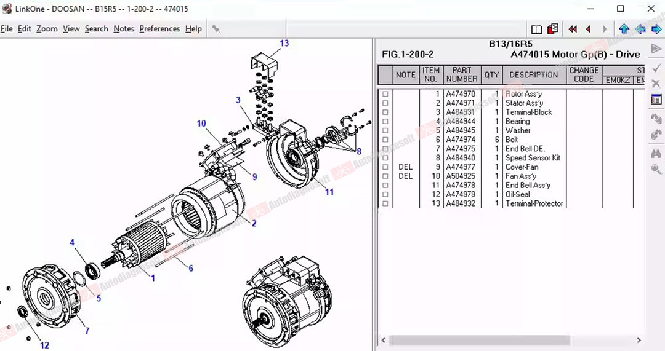The height and width of the screenshot is (351, 665).
Task: Check the Oil-Seal row checkbox
Action: [x=385, y=194]
